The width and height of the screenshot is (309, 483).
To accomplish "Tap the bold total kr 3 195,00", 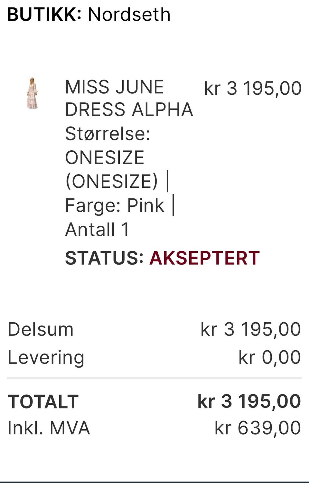I will coord(249,402).
